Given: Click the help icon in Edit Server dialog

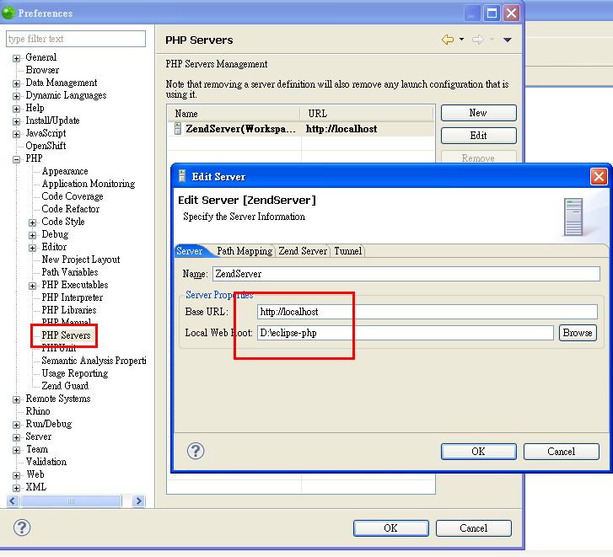Looking at the screenshot, I should click(196, 451).
